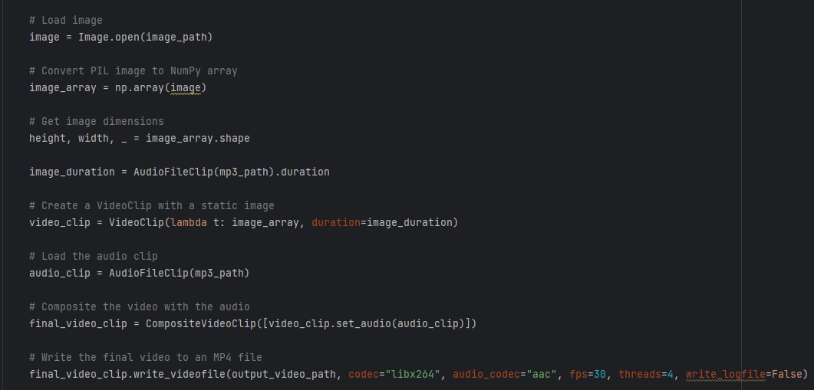Click the underlined write_logfile parameter
The image size is (814, 390).
725,374
